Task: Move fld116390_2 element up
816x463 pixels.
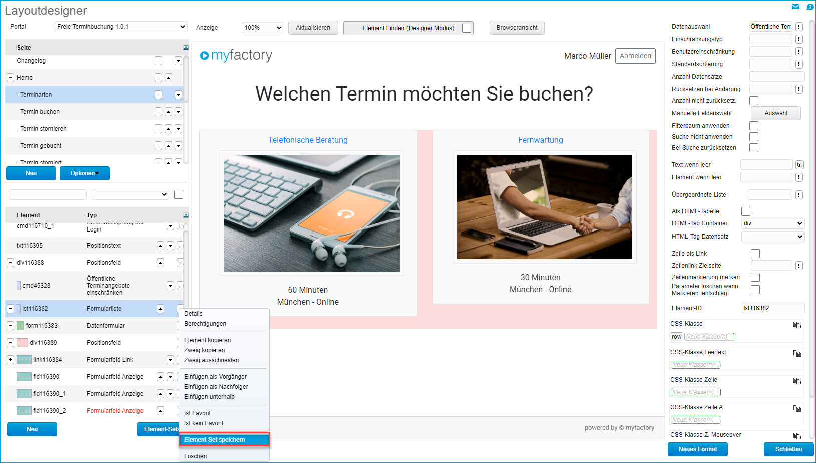Action: [x=160, y=411]
